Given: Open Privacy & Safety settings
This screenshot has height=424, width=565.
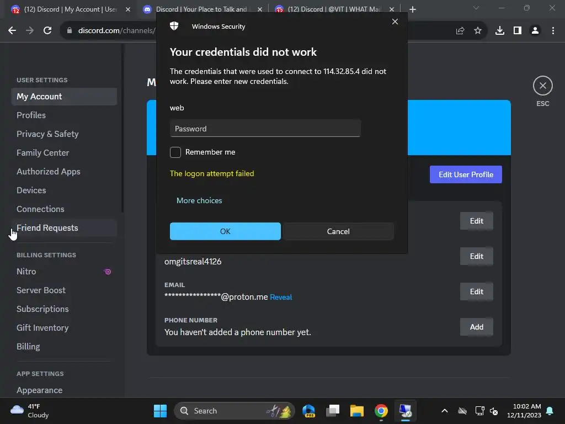Looking at the screenshot, I should (64, 134).
